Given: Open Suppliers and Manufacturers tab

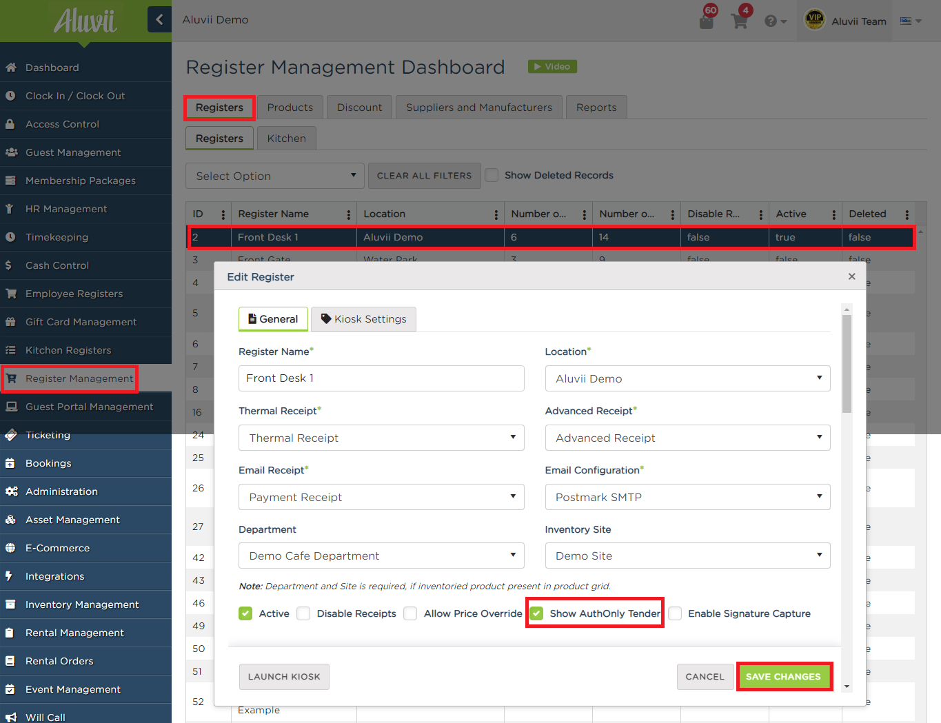Looking at the screenshot, I should (479, 108).
